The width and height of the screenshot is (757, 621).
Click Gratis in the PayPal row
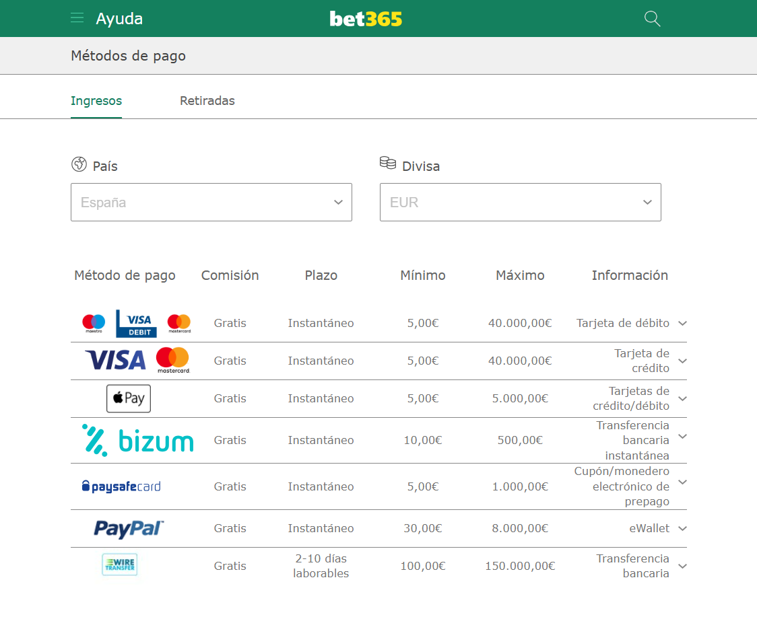pos(230,528)
